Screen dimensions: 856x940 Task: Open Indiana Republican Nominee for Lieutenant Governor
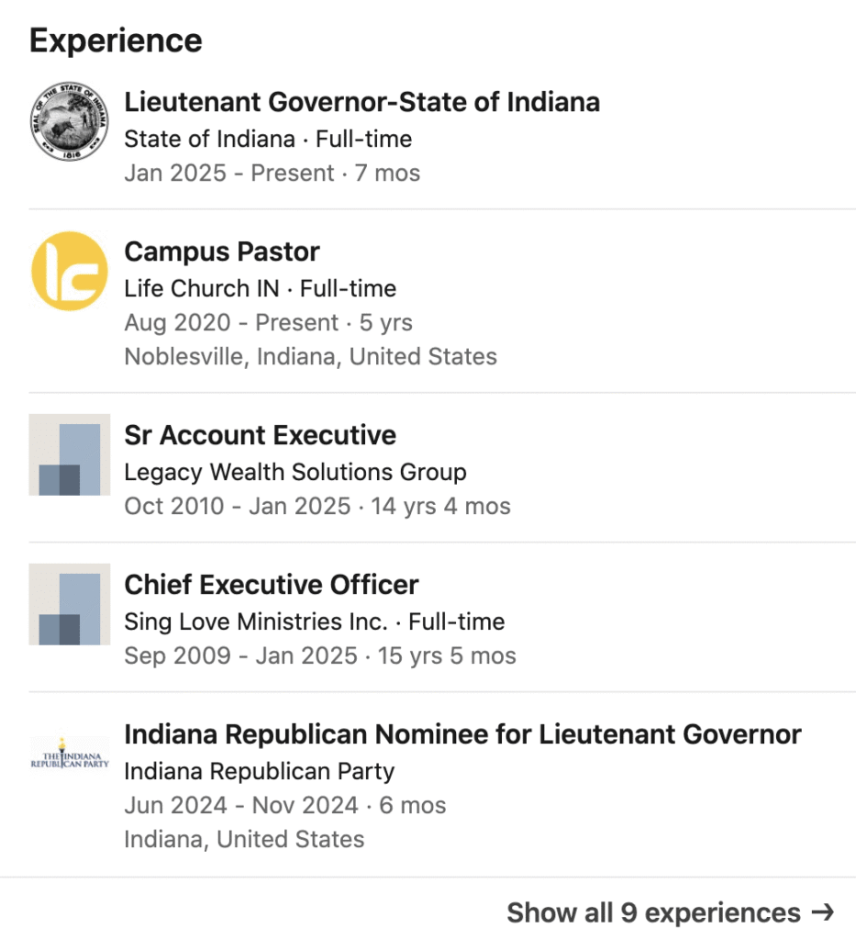(x=462, y=734)
